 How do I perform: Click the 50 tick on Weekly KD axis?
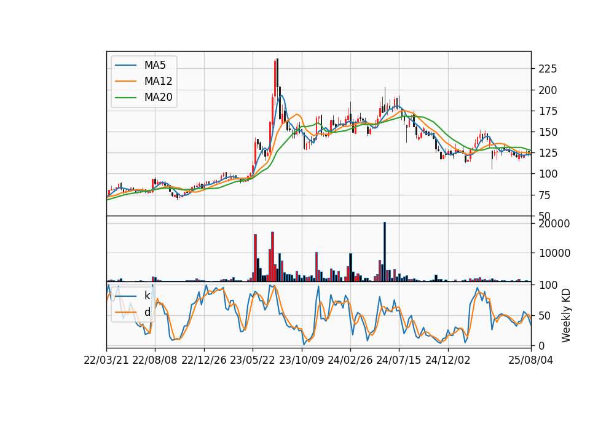tap(545, 316)
